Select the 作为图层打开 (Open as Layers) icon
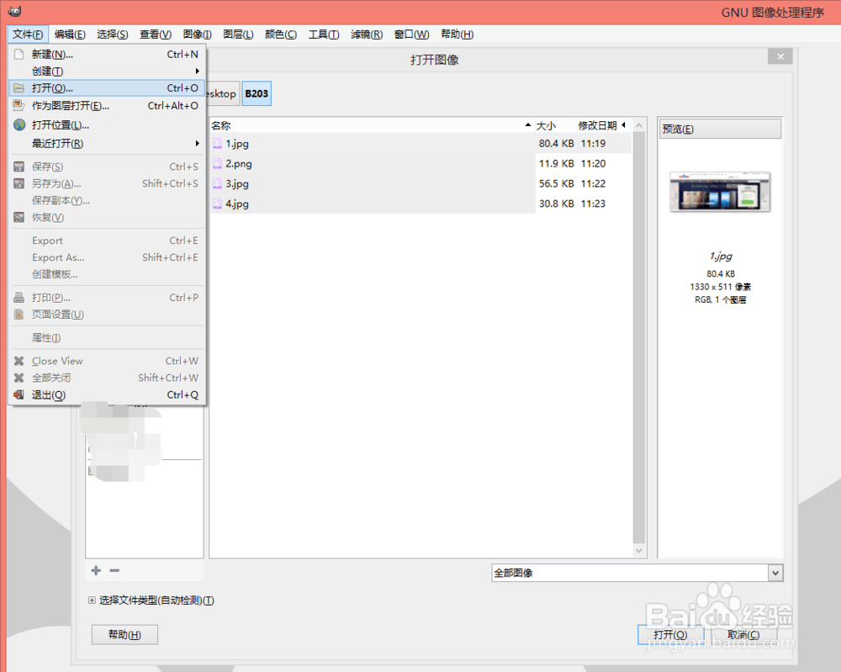The height and width of the screenshot is (672, 841). [x=20, y=105]
